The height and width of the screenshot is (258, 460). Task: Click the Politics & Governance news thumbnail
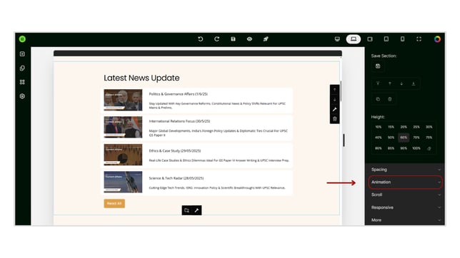[123, 100]
